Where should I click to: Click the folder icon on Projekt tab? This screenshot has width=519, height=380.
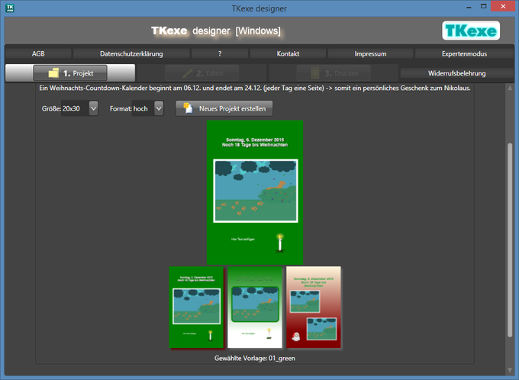(53, 72)
